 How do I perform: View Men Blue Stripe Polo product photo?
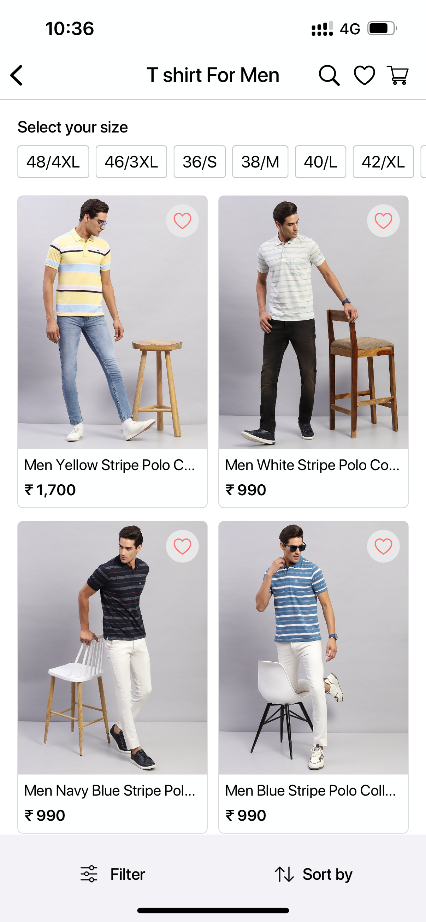[x=313, y=648]
